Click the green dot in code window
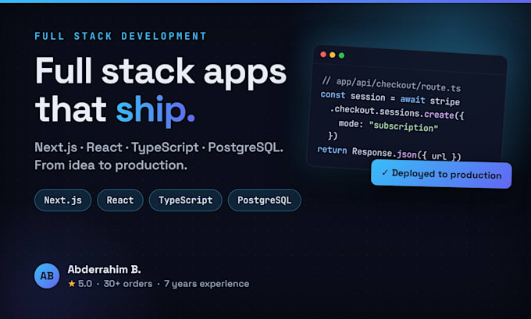Screen dimensions: 531x319 (x=342, y=55)
